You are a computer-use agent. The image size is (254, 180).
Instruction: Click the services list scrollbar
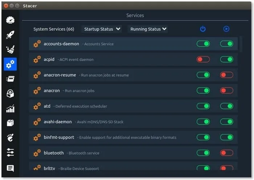pos(241,44)
